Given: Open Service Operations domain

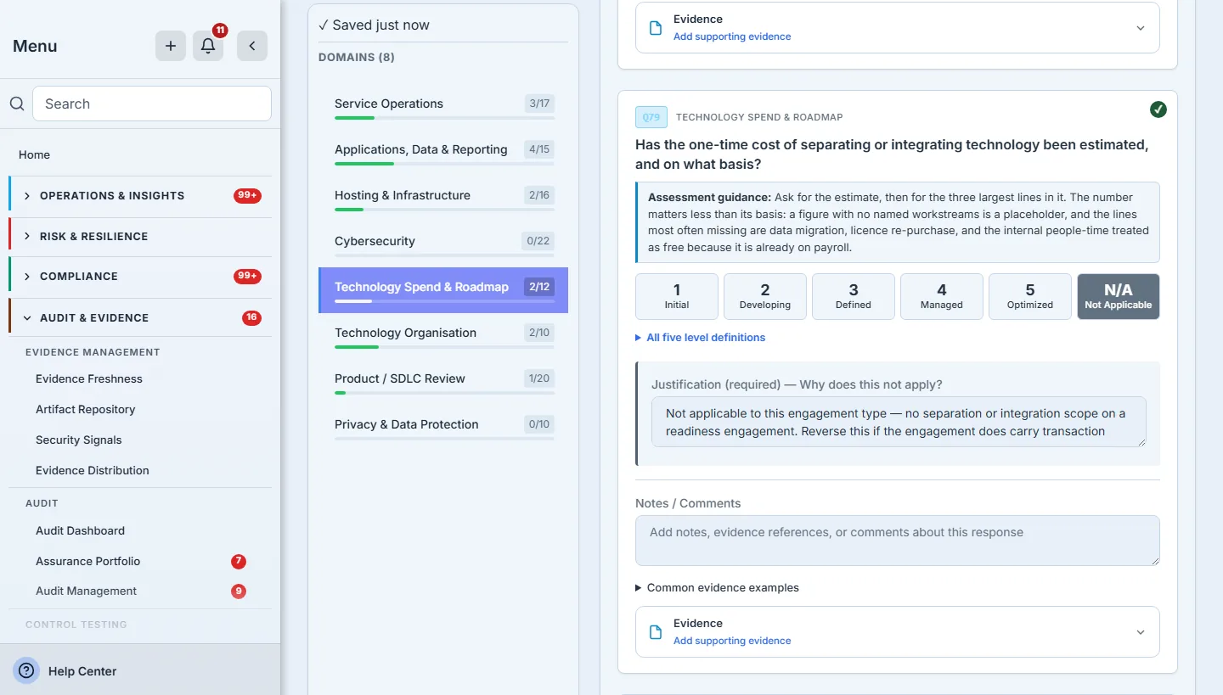Looking at the screenshot, I should click(x=443, y=107).
